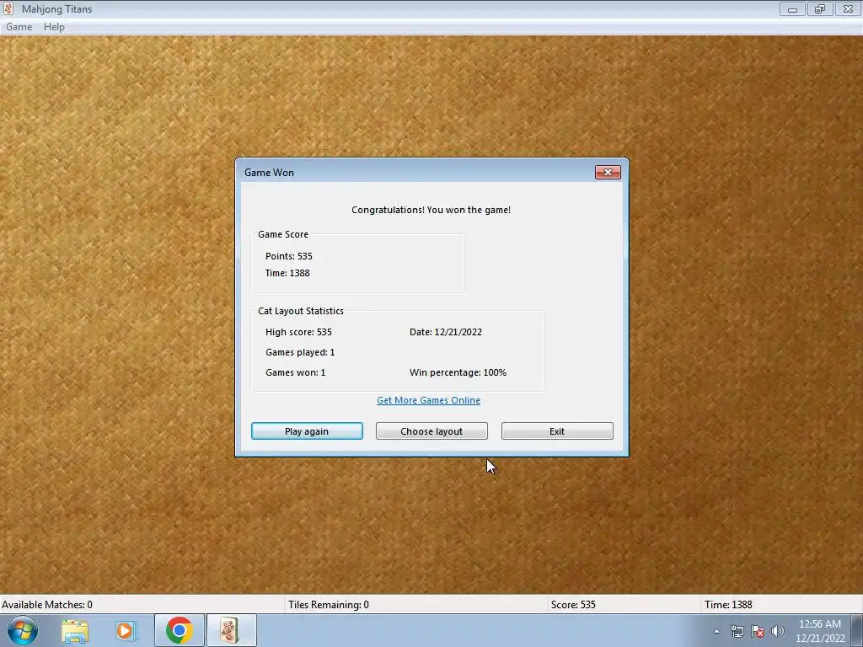
Task: Click 'Available Matches: 0' in status bar
Action: click(x=47, y=605)
